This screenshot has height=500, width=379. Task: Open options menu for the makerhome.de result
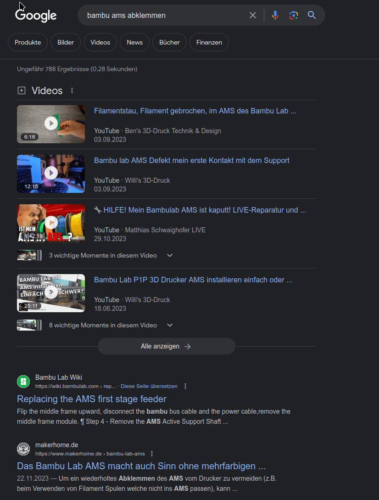tap(152, 454)
